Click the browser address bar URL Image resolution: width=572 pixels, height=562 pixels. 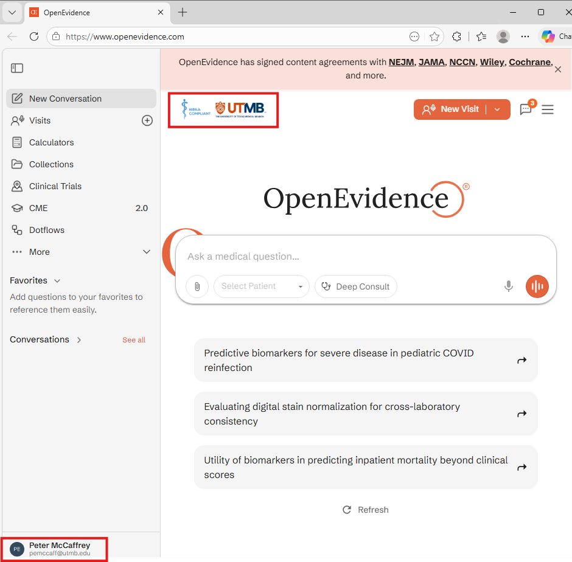point(125,37)
